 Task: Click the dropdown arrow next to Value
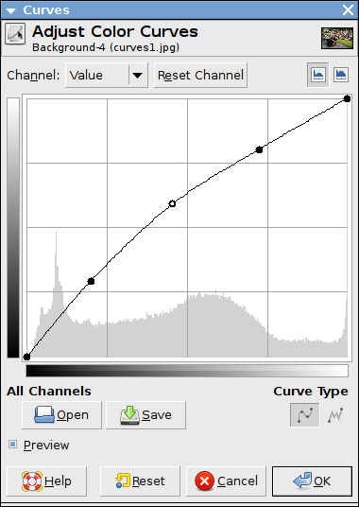pyautogui.click(x=138, y=76)
